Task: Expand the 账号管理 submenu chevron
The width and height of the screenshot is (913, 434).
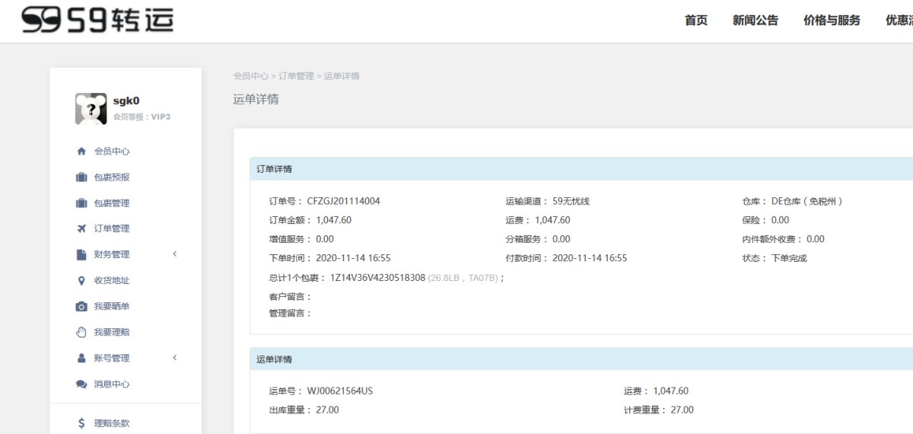Action: pyautogui.click(x=175, y=358)
